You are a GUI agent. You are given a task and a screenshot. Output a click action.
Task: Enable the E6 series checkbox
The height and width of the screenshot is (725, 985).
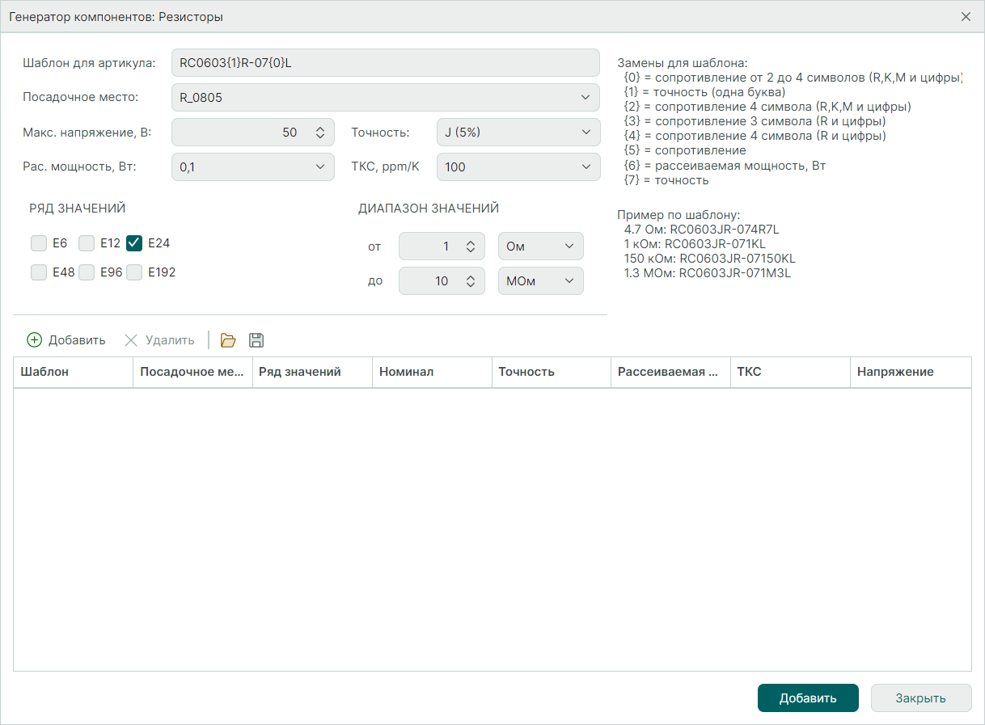[39, 242]
